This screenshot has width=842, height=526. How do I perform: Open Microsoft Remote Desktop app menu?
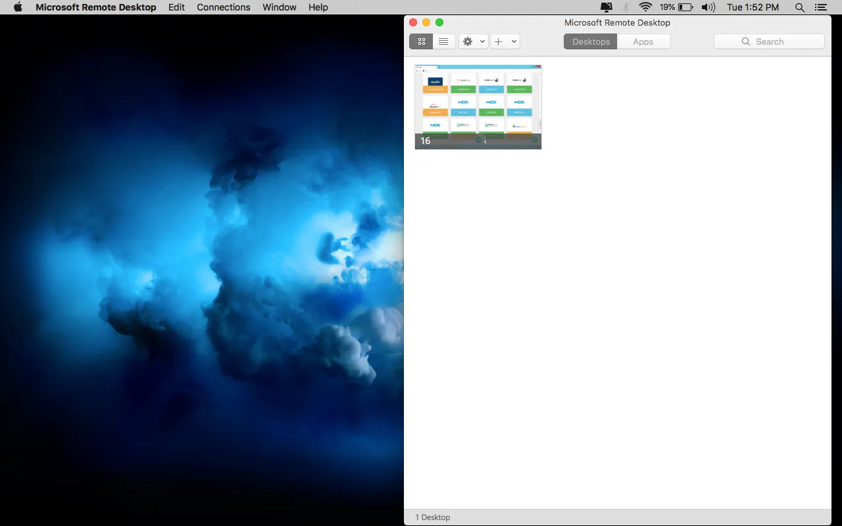(96, 7)
